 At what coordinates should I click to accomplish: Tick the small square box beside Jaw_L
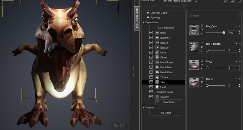202,61
